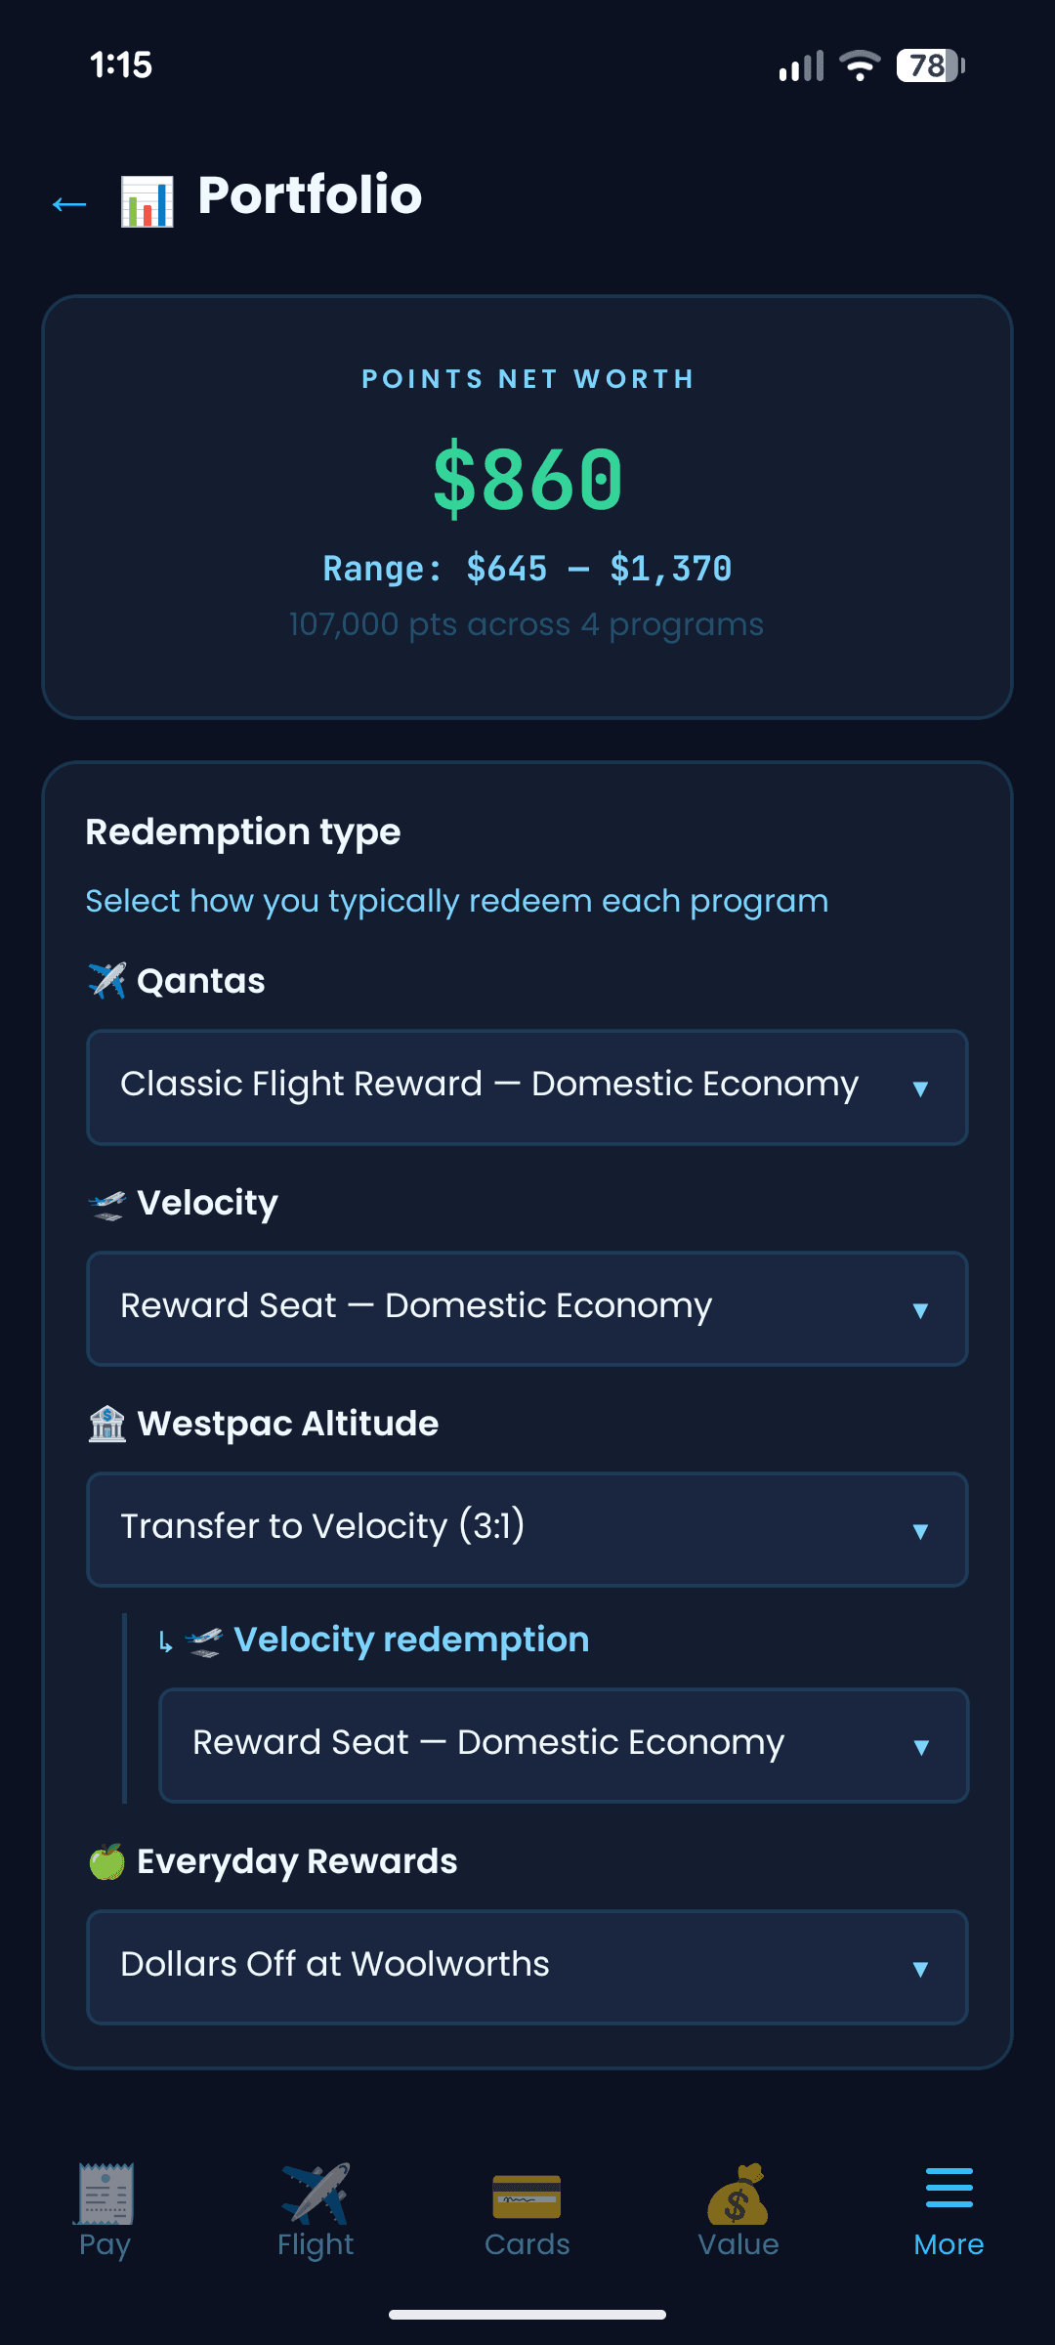
Task: Switch to the Value tab label
Action: click(738, 2244)
